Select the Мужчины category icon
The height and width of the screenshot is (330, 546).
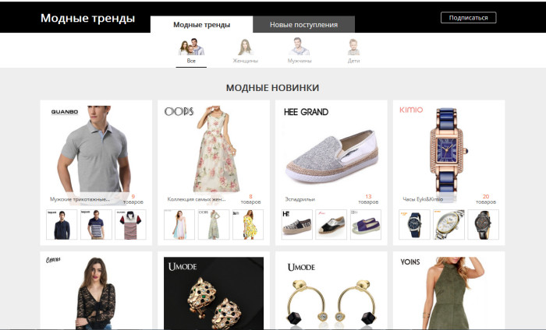pyautogui.click(x=299, y=47)
